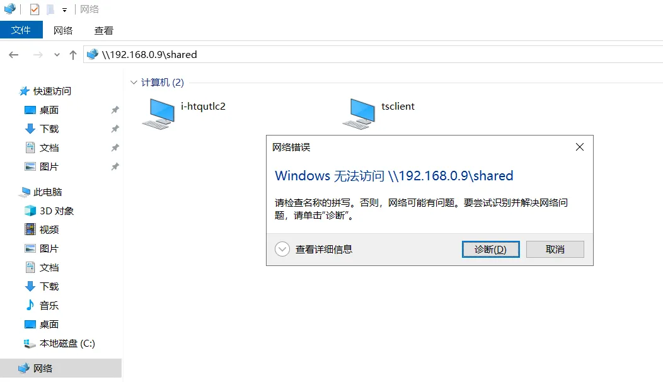663x382 pixels.
Task: Toggle pin beside 文档 quick access
Action: point(115,148)
